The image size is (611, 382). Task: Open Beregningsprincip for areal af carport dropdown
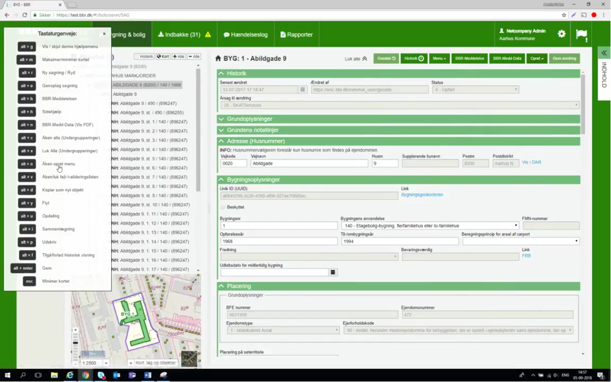click(x=520, y=242)
